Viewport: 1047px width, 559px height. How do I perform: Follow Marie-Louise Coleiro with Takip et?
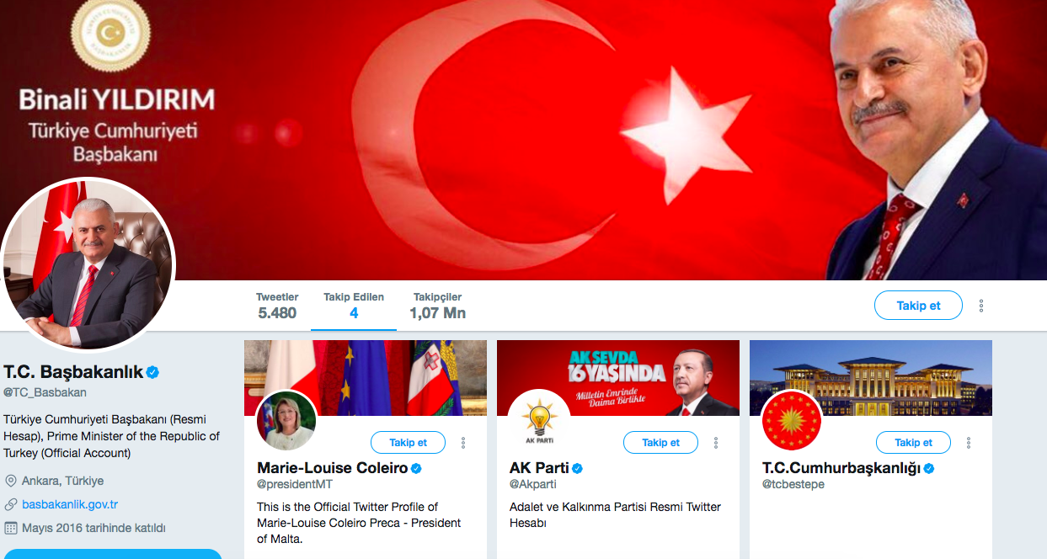[408, 443]
